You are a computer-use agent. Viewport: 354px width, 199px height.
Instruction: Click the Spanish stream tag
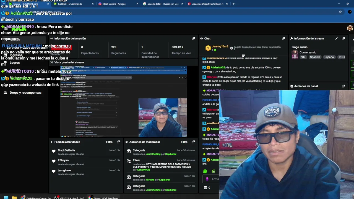tap(315, 57)
